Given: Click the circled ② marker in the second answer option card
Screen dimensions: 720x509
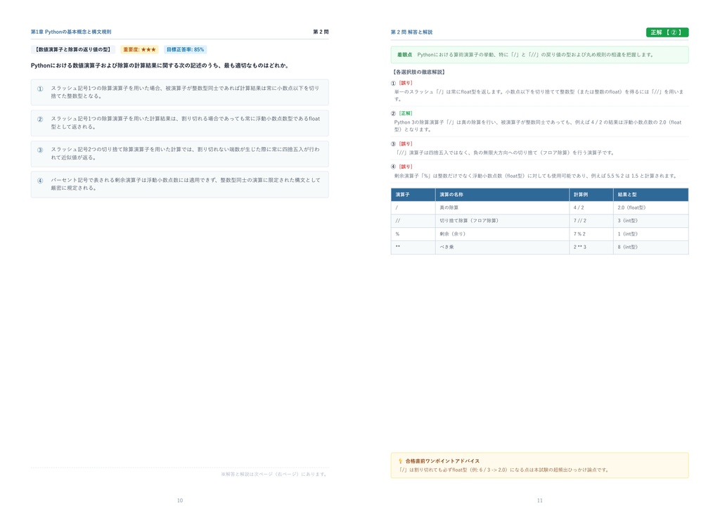Looking at the screenshot, I should tap(40, 119).
